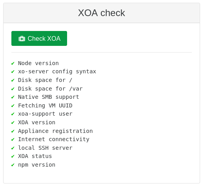
Task: Click checkmark next to xo-server config syntax
Action: 13,72
